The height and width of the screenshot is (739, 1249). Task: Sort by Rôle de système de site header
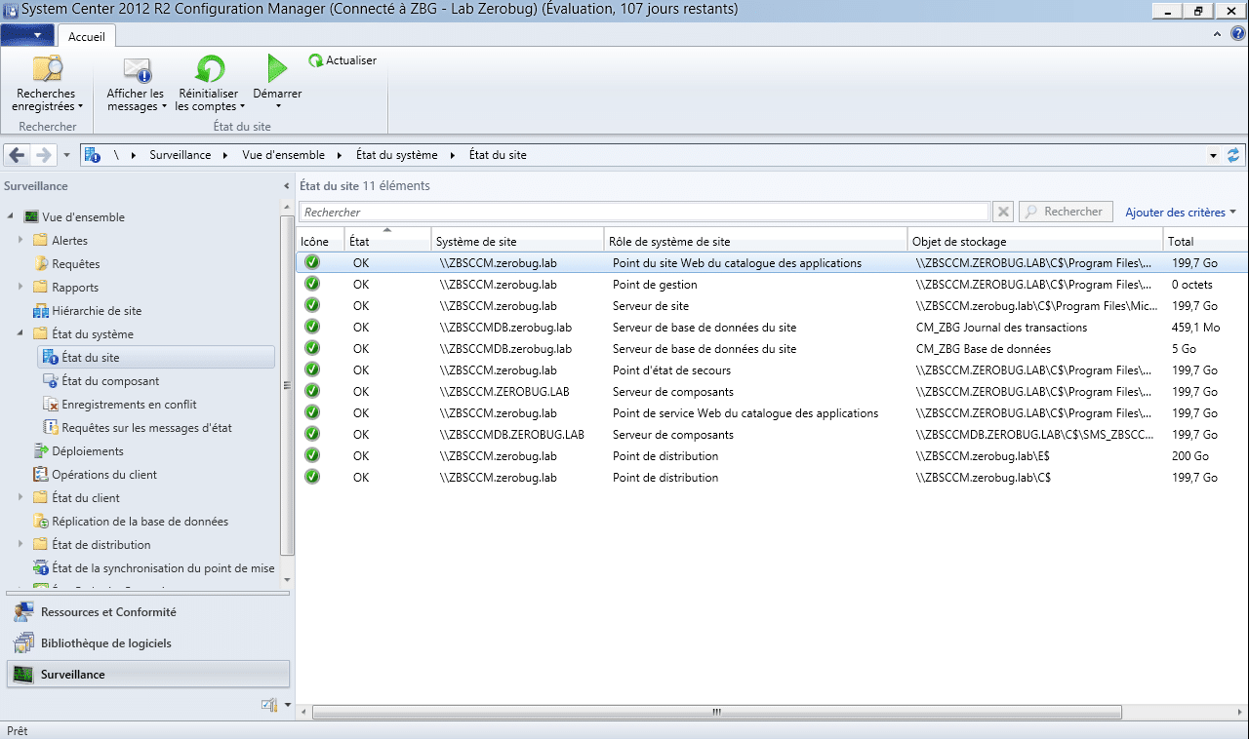tap(755, 241)
